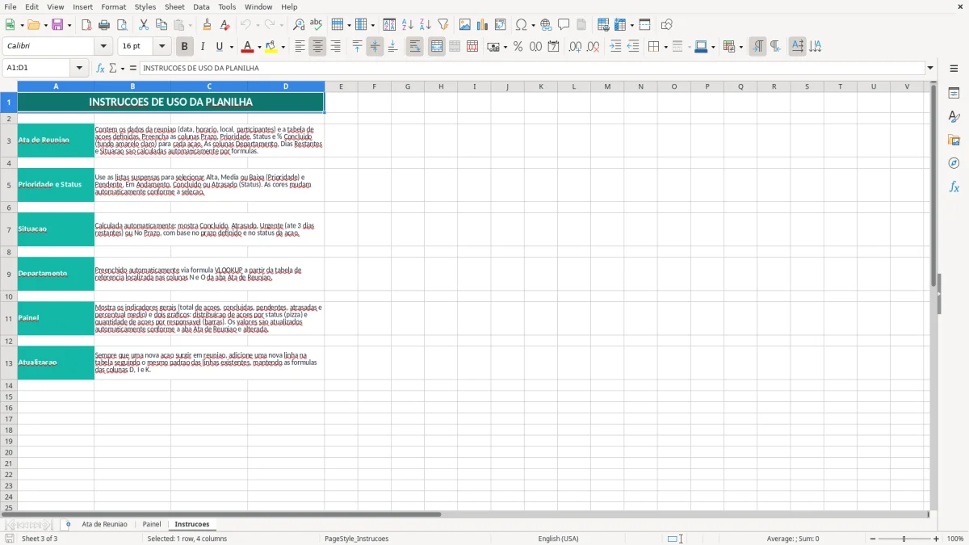Screen dimensions: 969x545
Task: Clear direct formatting icon
Action: (225, 25)
